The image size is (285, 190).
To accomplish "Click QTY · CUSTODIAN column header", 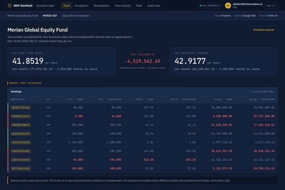I will [110, 99].
